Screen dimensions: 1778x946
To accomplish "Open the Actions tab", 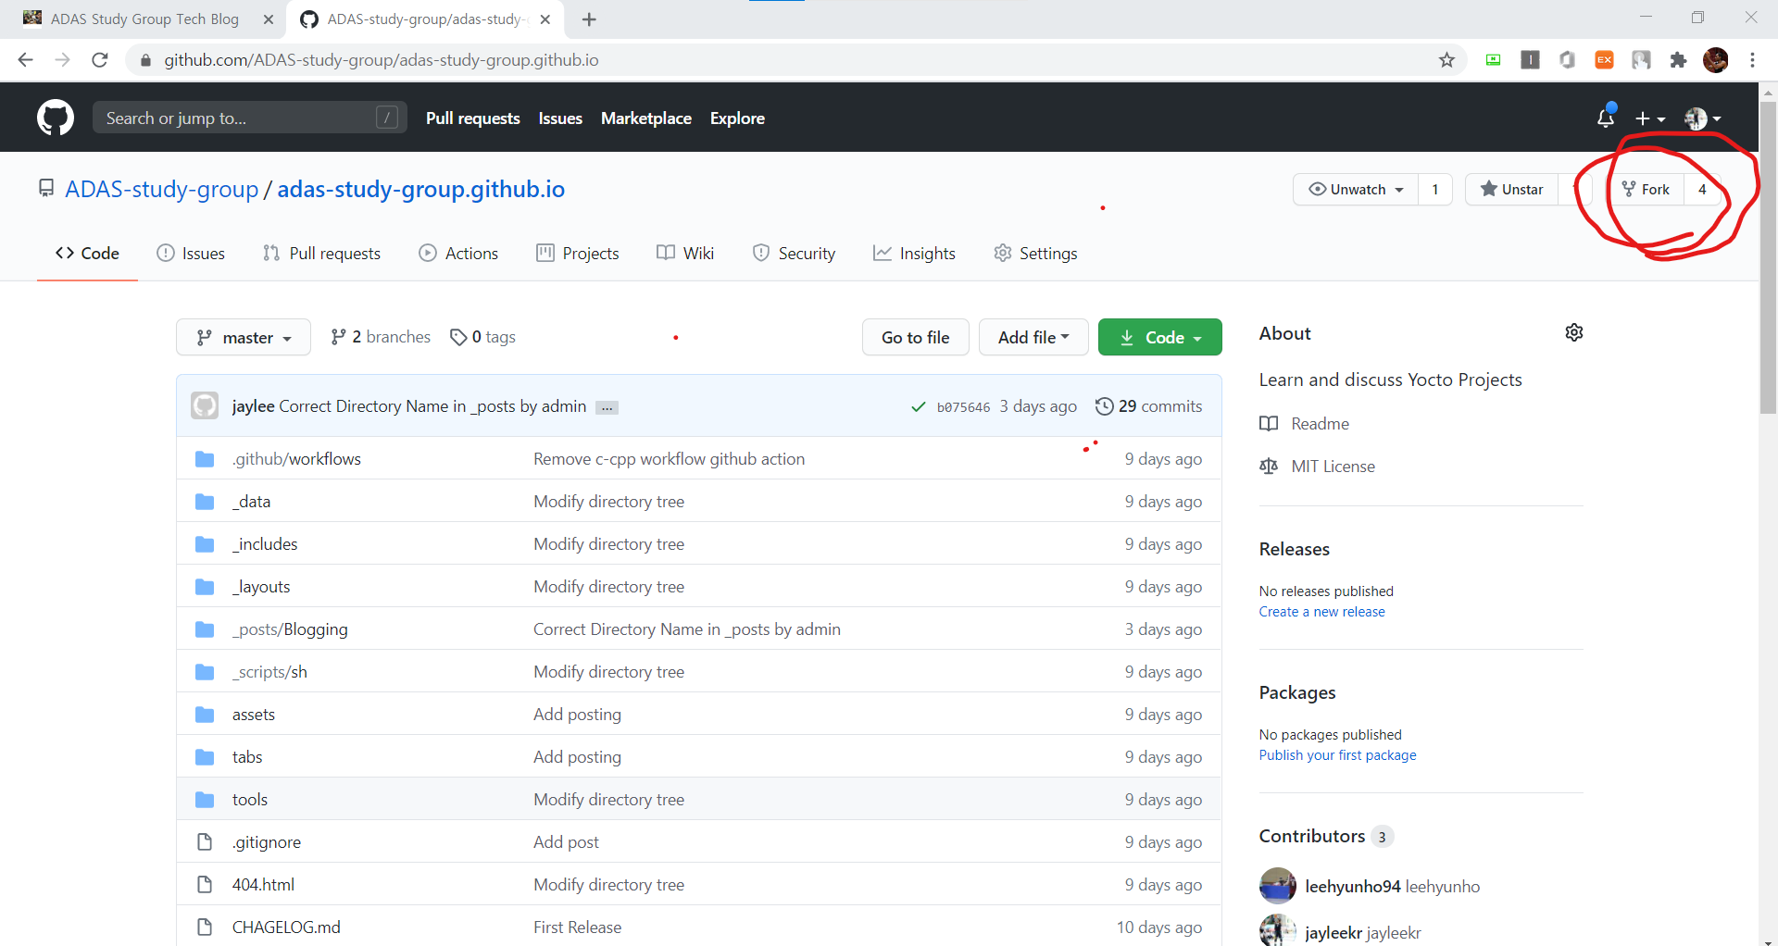I will pos(458,253).
